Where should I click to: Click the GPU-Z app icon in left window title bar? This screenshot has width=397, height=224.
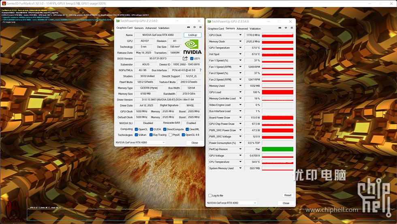coord(118,21)
